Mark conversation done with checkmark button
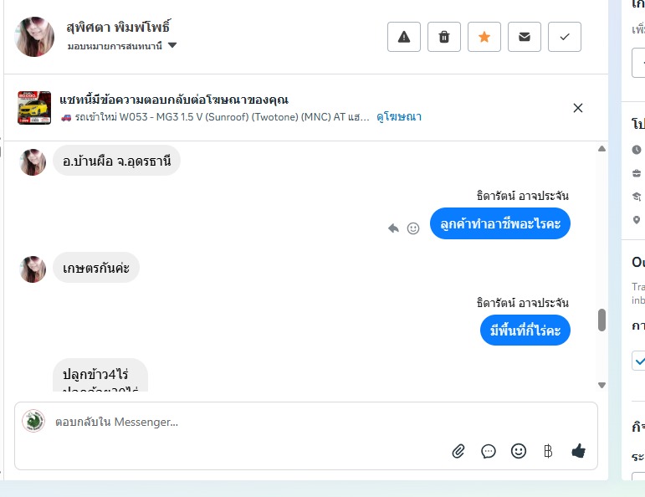 565,37
